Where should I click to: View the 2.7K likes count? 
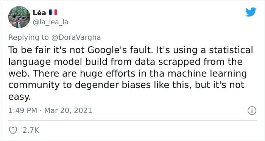tap(31, 130)
